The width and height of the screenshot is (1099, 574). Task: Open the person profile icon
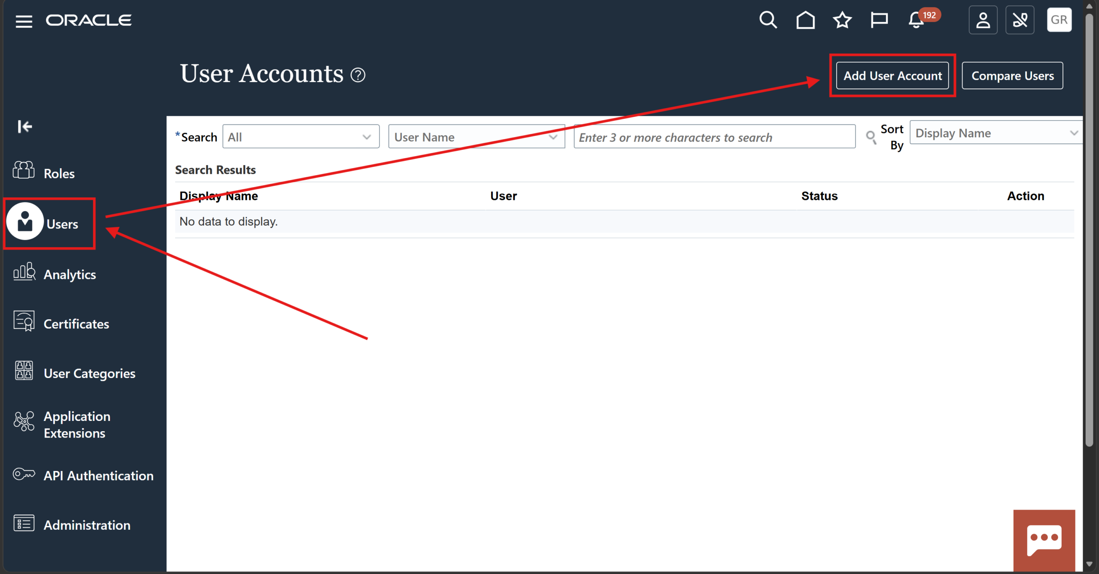point(983,20)
